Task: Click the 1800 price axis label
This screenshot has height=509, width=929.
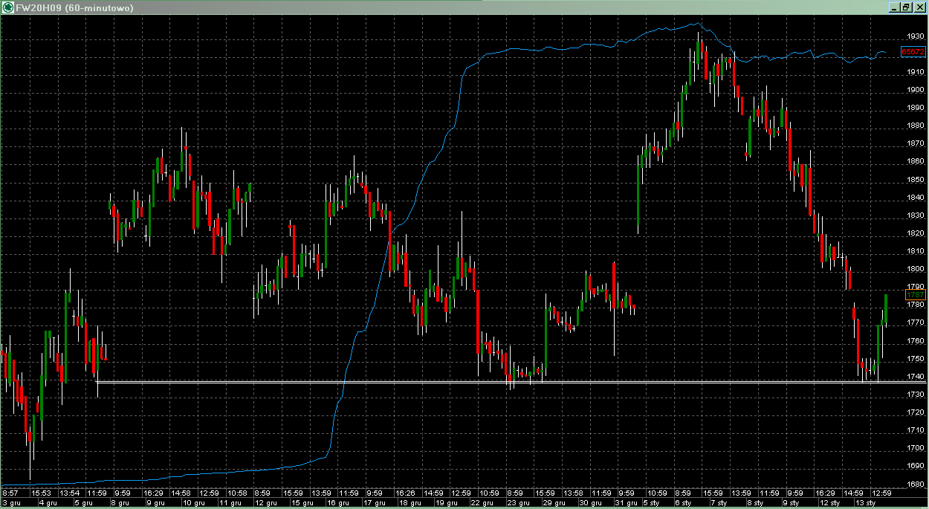Action: (916, 269)
